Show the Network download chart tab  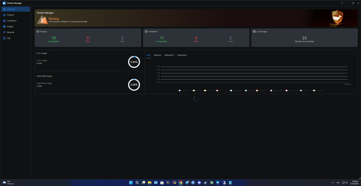point(182,55)
